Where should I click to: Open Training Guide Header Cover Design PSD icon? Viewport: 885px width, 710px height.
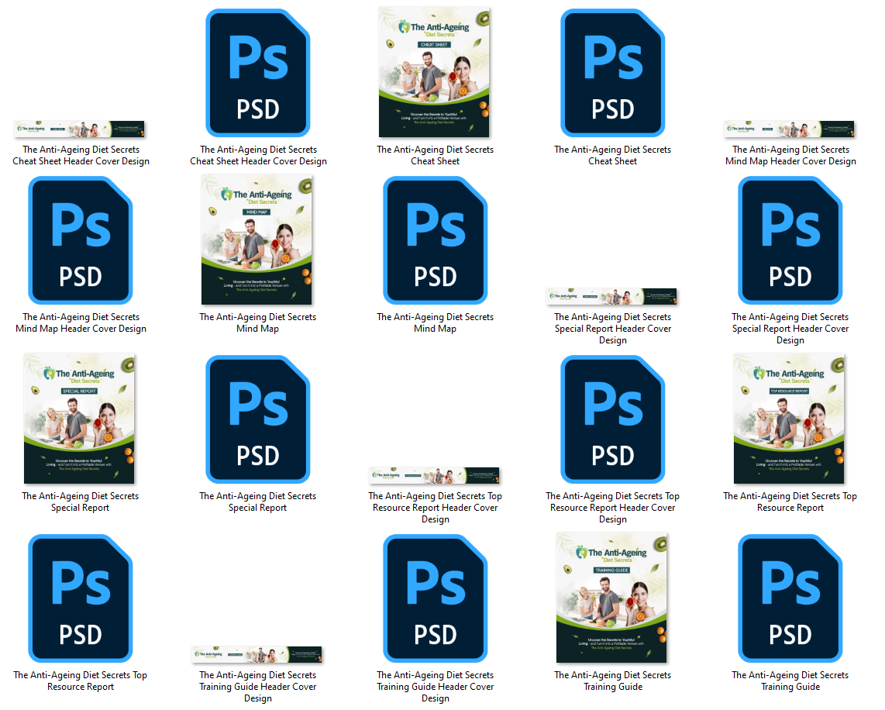(435, 598)
